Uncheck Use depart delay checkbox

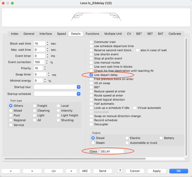[x=91, y=75]
